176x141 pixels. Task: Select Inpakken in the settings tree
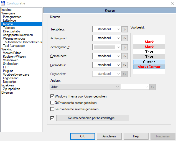7,85
